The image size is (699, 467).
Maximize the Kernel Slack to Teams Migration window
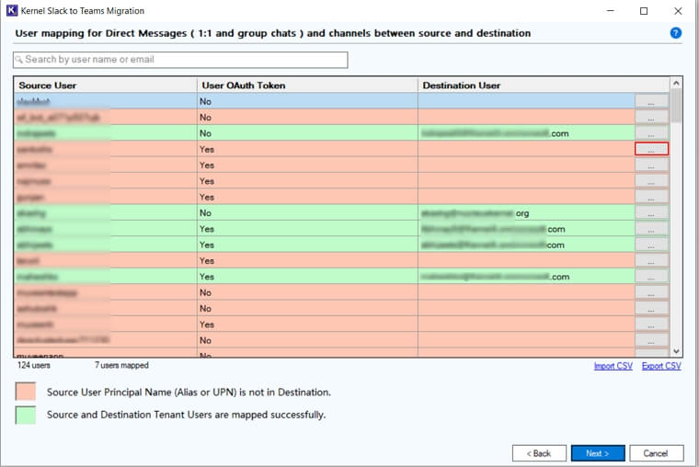tap(644, 11)
